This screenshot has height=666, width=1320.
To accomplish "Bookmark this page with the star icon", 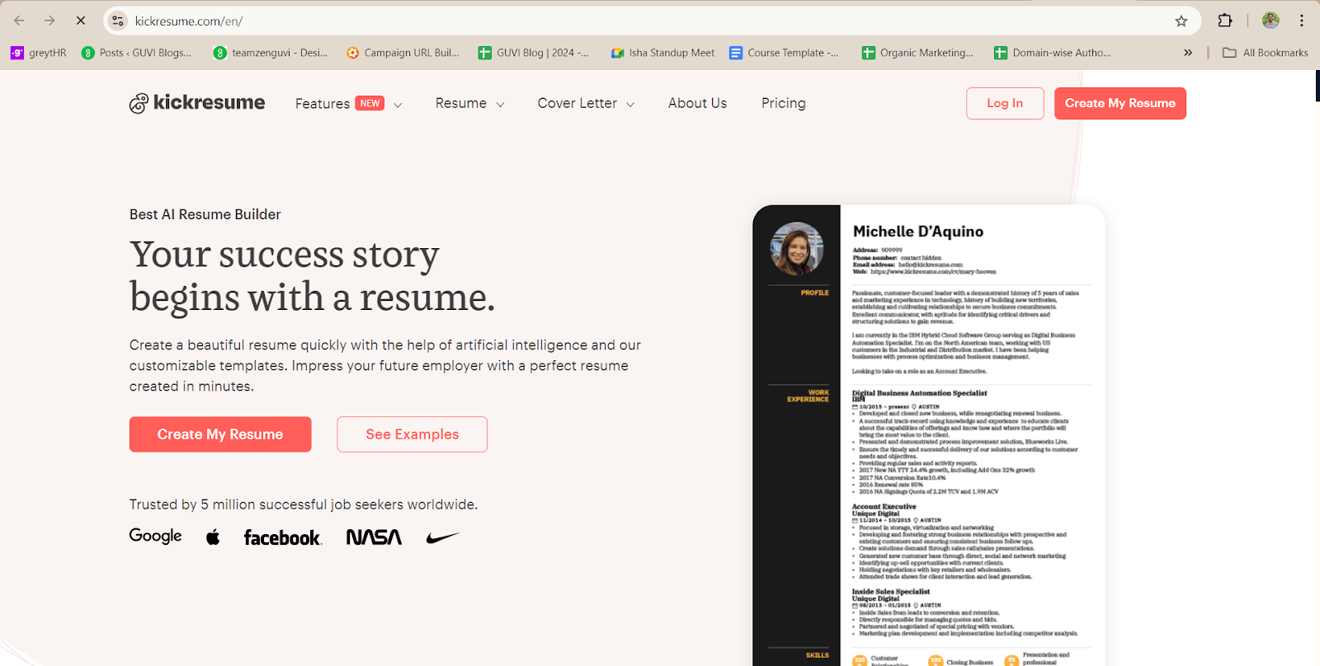I will (1181, 21).
